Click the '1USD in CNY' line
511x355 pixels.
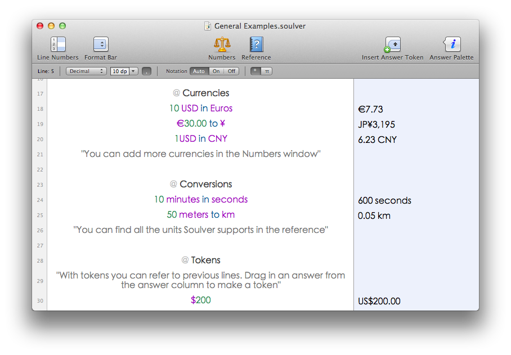point(201,139)
